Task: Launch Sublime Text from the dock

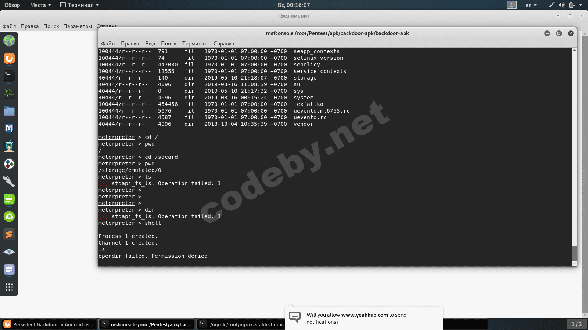Action: (x=9, y=234)
